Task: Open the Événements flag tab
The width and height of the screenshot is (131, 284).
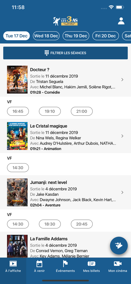Action: click(65, 266)
